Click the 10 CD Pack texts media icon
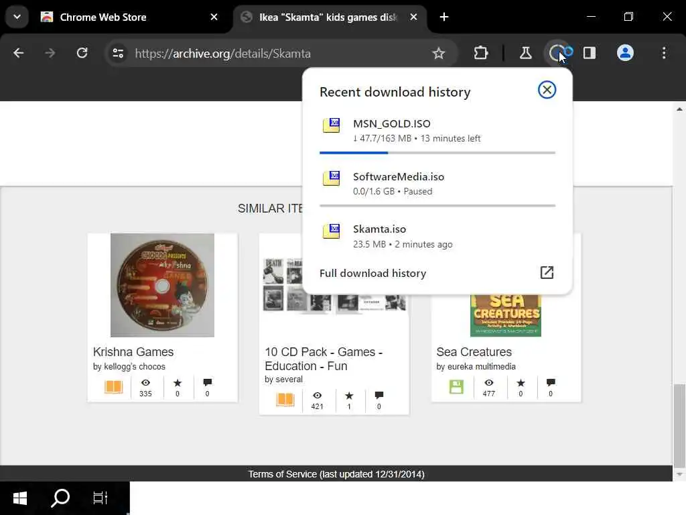Screen dimensions: 686x515 coord(285,400)
